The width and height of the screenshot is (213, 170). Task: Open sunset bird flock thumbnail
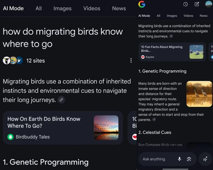click(x=106, y=128)
